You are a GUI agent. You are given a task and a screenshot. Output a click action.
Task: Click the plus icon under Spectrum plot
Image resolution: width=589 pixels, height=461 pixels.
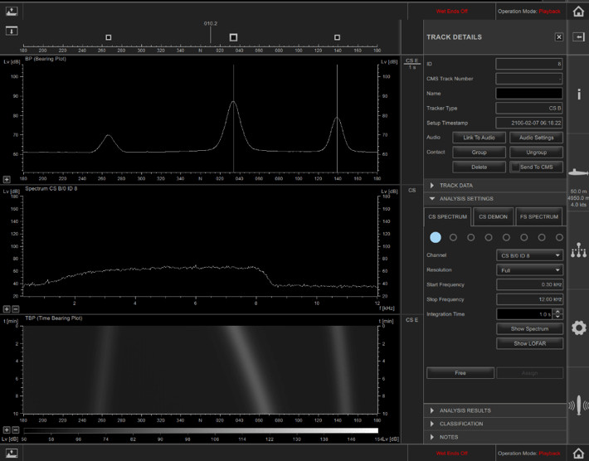click(x=7, y=309)
